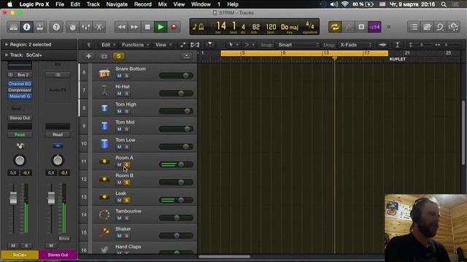Click the Rewind transport button

coord(122,27)
